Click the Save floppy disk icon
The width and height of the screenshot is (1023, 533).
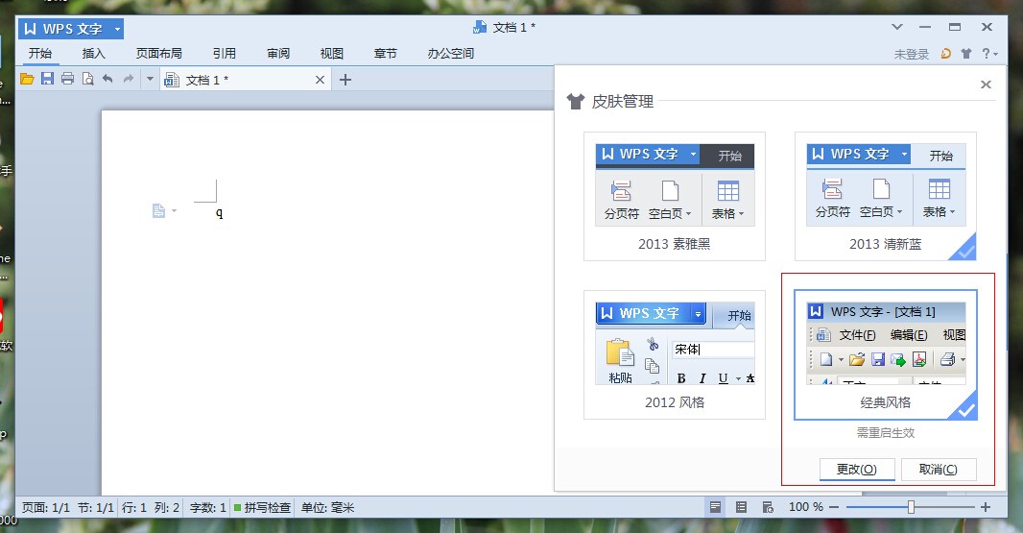coord(47,80)
